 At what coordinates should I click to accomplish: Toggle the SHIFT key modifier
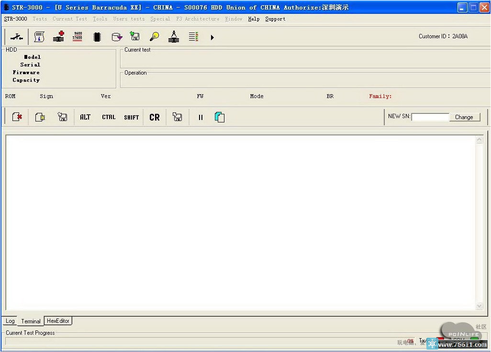[x=131, y=117]
